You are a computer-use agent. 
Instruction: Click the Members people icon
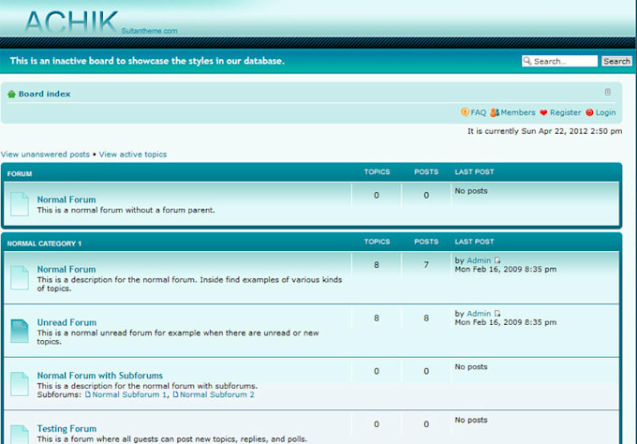[x=495, y=112]
